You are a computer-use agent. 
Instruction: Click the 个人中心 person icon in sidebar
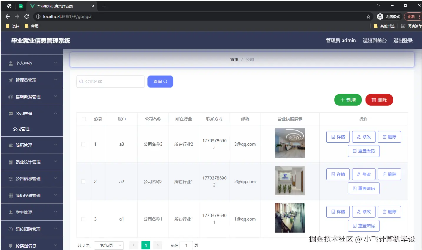11,63
